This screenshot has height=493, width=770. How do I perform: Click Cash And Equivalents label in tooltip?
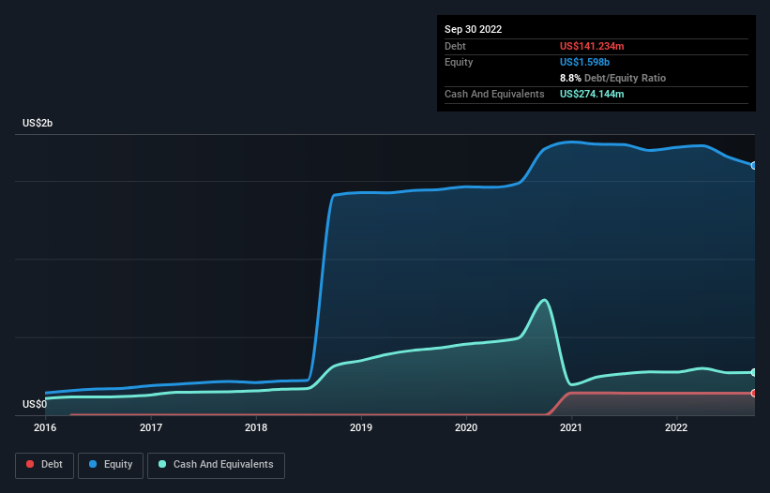(x=494, y=94)
